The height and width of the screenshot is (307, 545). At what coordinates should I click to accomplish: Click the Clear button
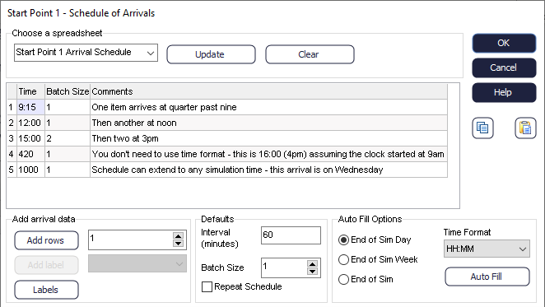click(x=310, y=54)
